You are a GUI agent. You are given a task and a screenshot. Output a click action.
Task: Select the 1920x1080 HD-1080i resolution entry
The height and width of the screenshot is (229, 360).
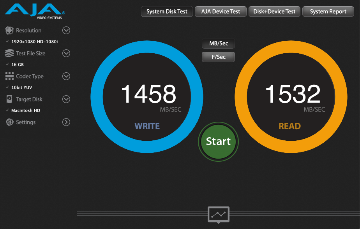(x=34, y=42)
